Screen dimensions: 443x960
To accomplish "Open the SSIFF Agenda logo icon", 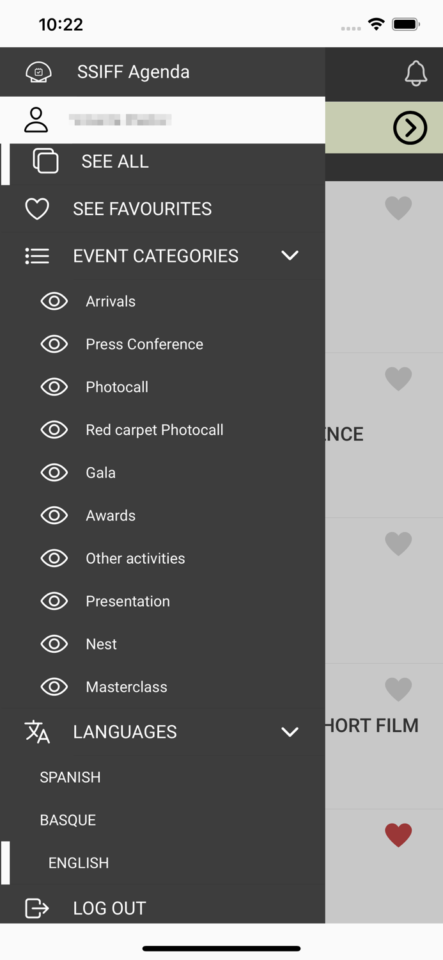I will point(38,72).
